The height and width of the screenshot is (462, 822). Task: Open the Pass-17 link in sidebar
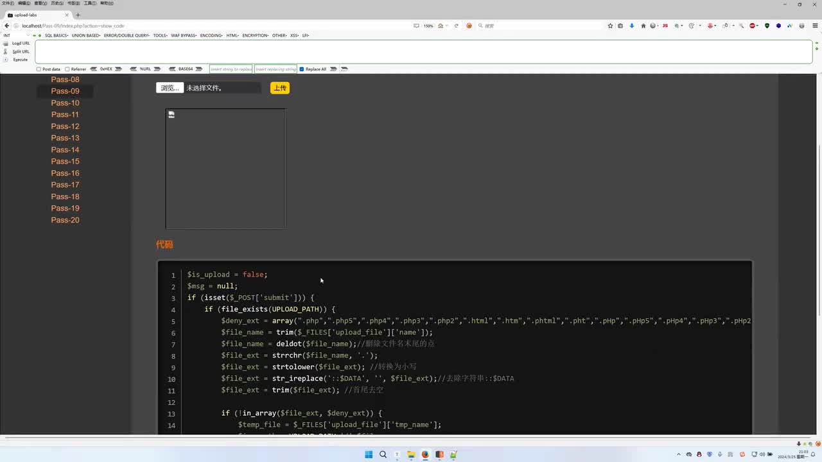tap(66, 185)
